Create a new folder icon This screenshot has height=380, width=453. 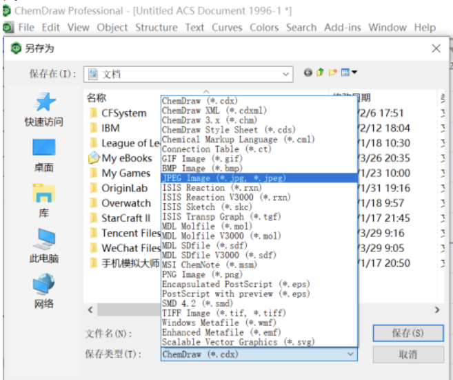pos(333,73)
